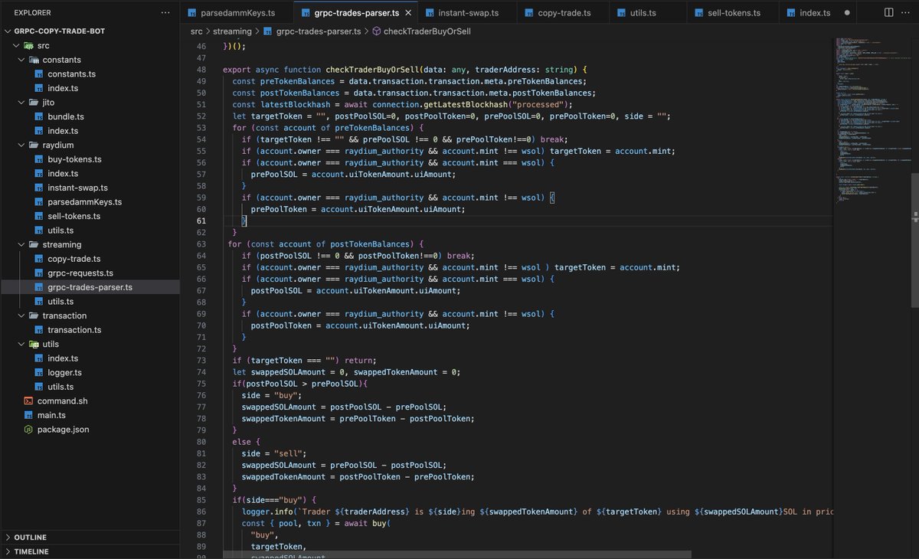Select the active grpc-trades-parser.ts tab label
Screen dimensions: 919x559
point(356,13)
